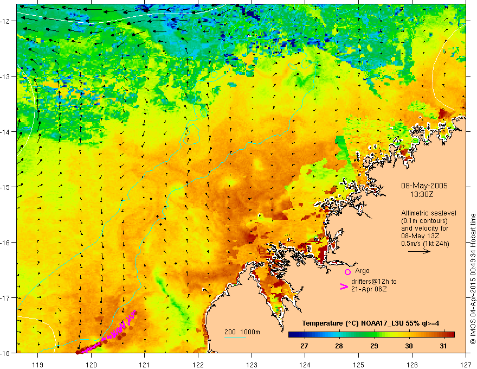This screenshot has height=369, width=477.
Task: Click the colorbar label 27
Action: (x=304, y=346)
